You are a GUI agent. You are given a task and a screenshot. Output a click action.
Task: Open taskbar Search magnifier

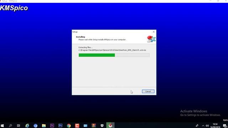click(10, 126)
